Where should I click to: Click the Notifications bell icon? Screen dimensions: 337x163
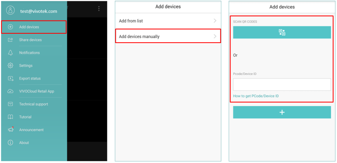click(x=10, y=53)
